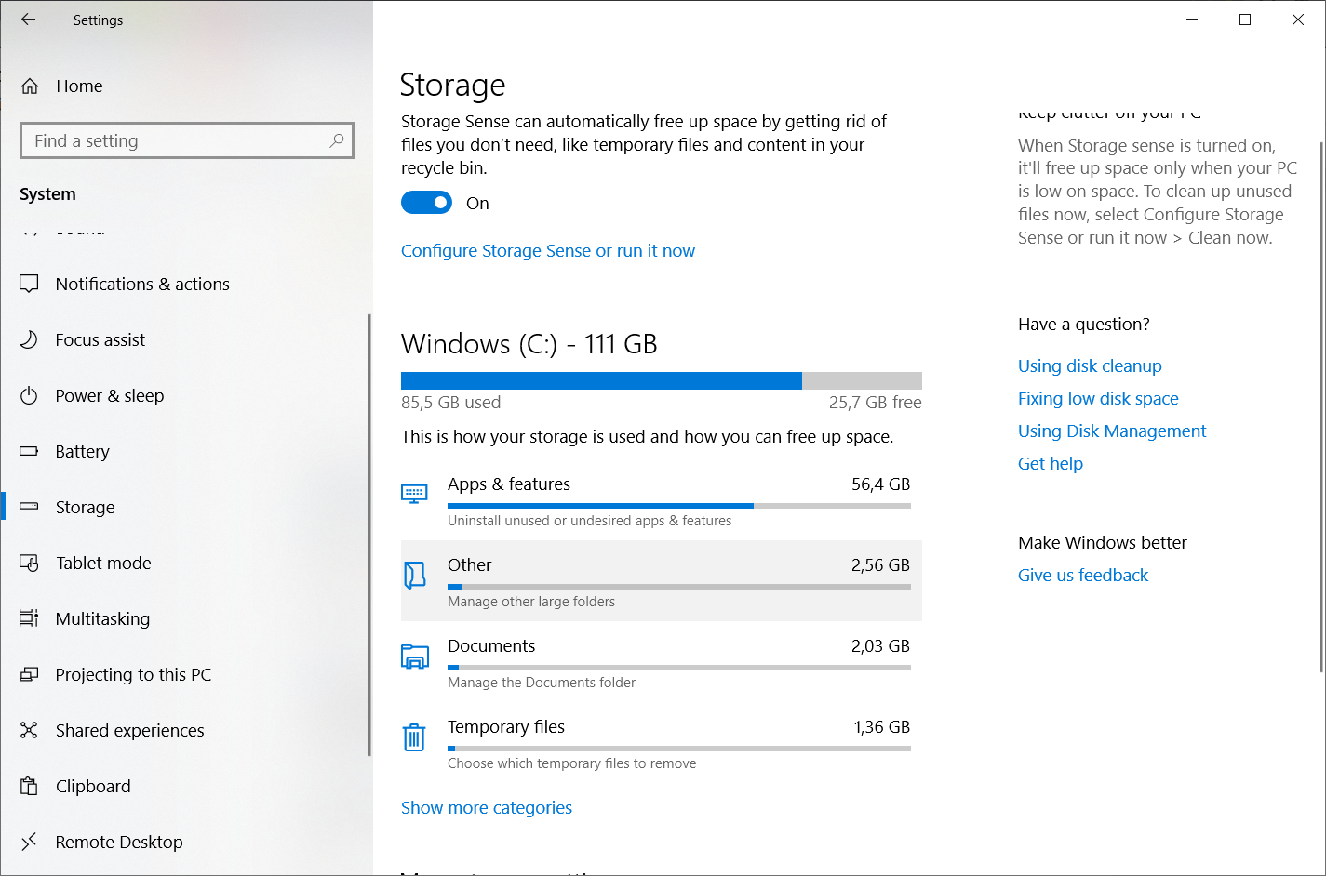Image resolution: width=1326 pixels, height=876 pixels.
Task: Click the Power & sleep icon
Action: [x=29, y=395]
